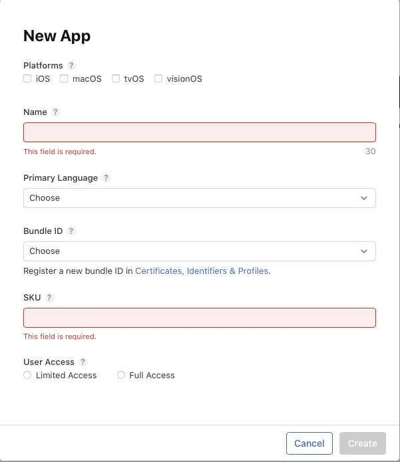Click inside the Name text field

[199, 132]
